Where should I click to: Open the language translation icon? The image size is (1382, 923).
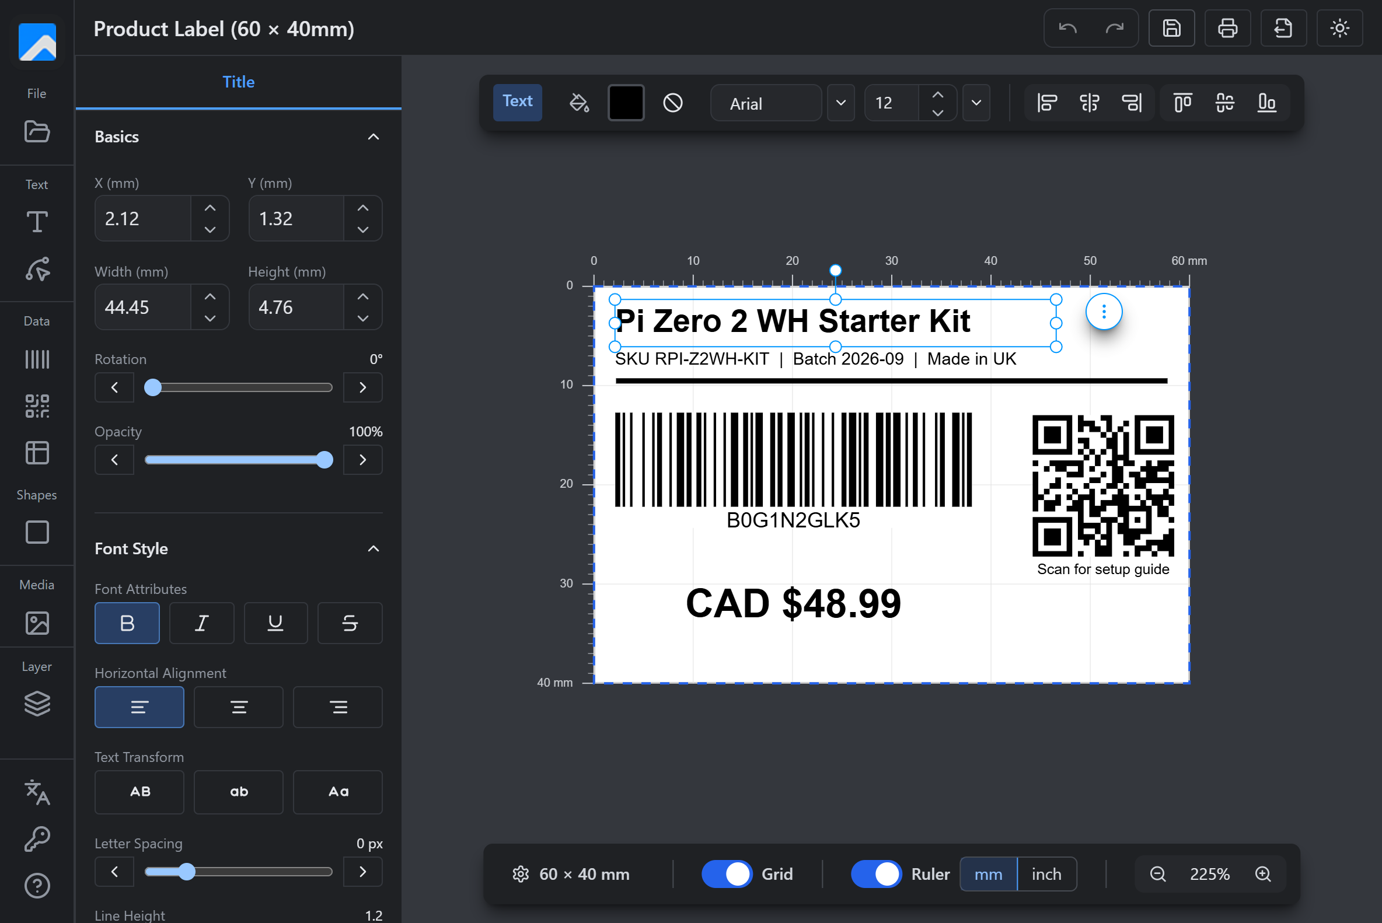click(37, 792)
